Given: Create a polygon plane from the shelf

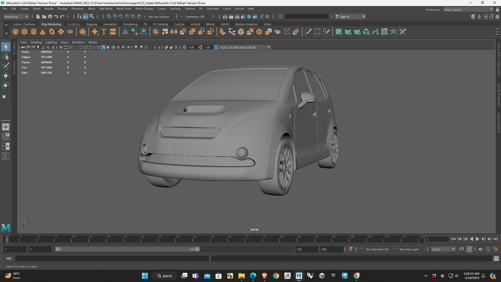Looking at the screenshot, I should 61,32.
